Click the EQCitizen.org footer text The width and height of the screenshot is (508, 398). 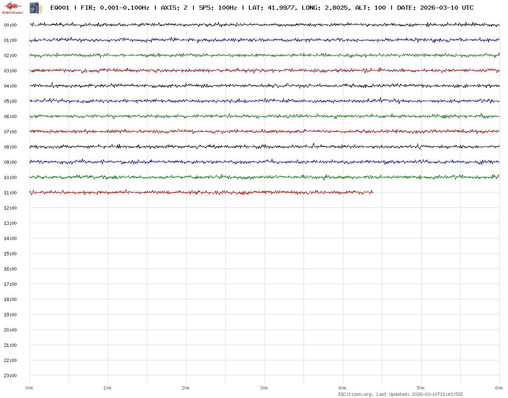pyautogui.click(x=356, y=394)
